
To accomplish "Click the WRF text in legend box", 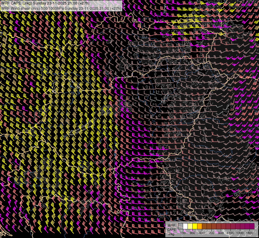I will [x=171, y=225].
